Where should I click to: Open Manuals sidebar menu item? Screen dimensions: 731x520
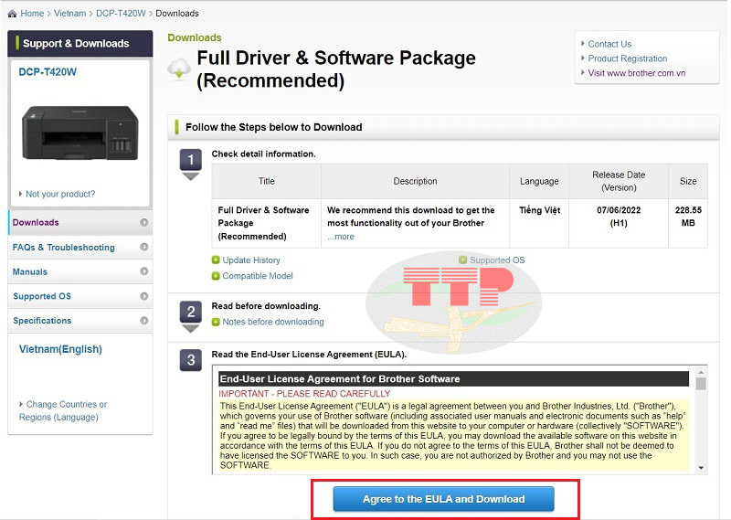[80, 271]
